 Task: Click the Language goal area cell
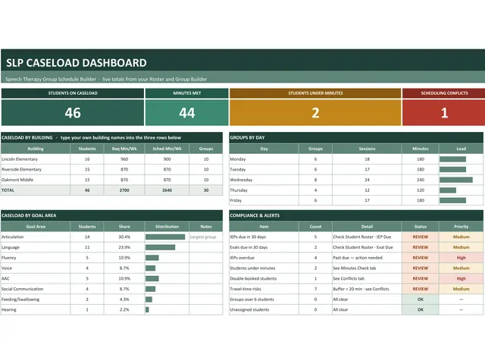tap(36, 247)
